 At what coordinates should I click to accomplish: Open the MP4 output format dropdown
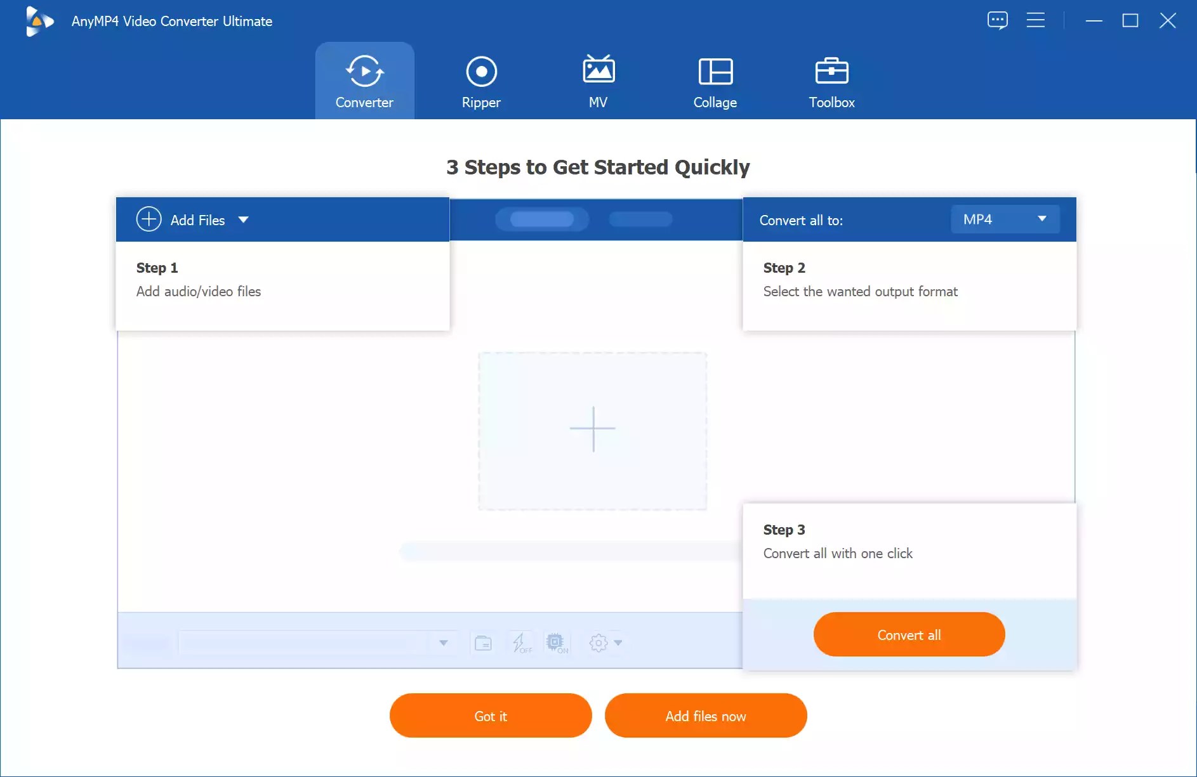coord(1004,219)
